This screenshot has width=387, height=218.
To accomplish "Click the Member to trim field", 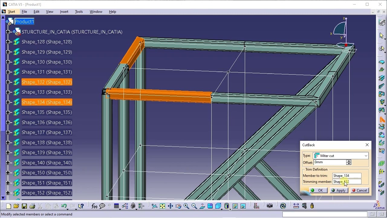I will tap(347, 176).
